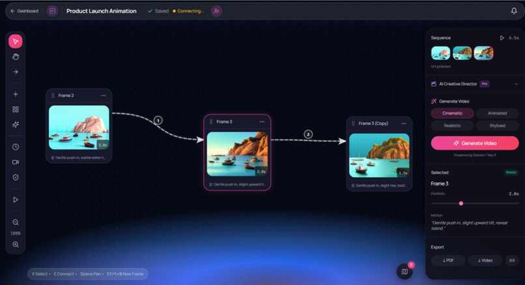
Task: Click the Ready status badge
Action: click(511, 172)
